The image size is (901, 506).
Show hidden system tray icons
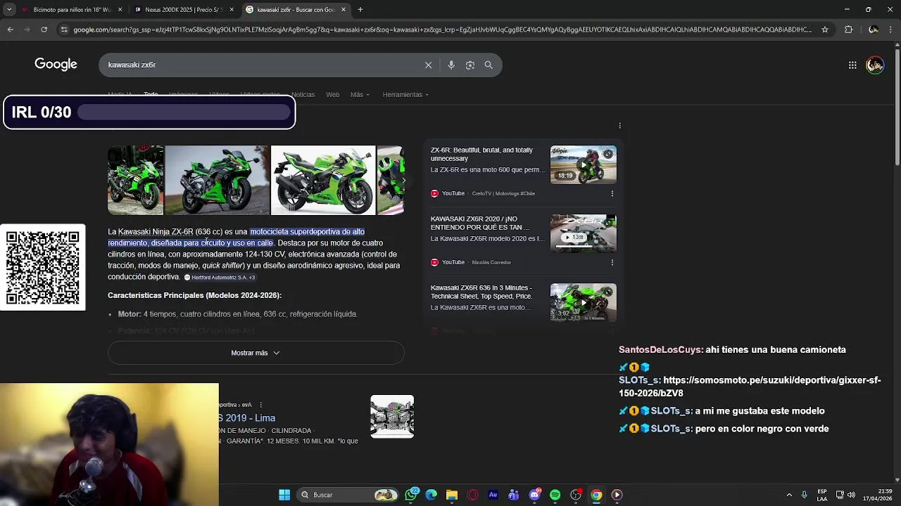pyautogui.click(x=789, y=495)
